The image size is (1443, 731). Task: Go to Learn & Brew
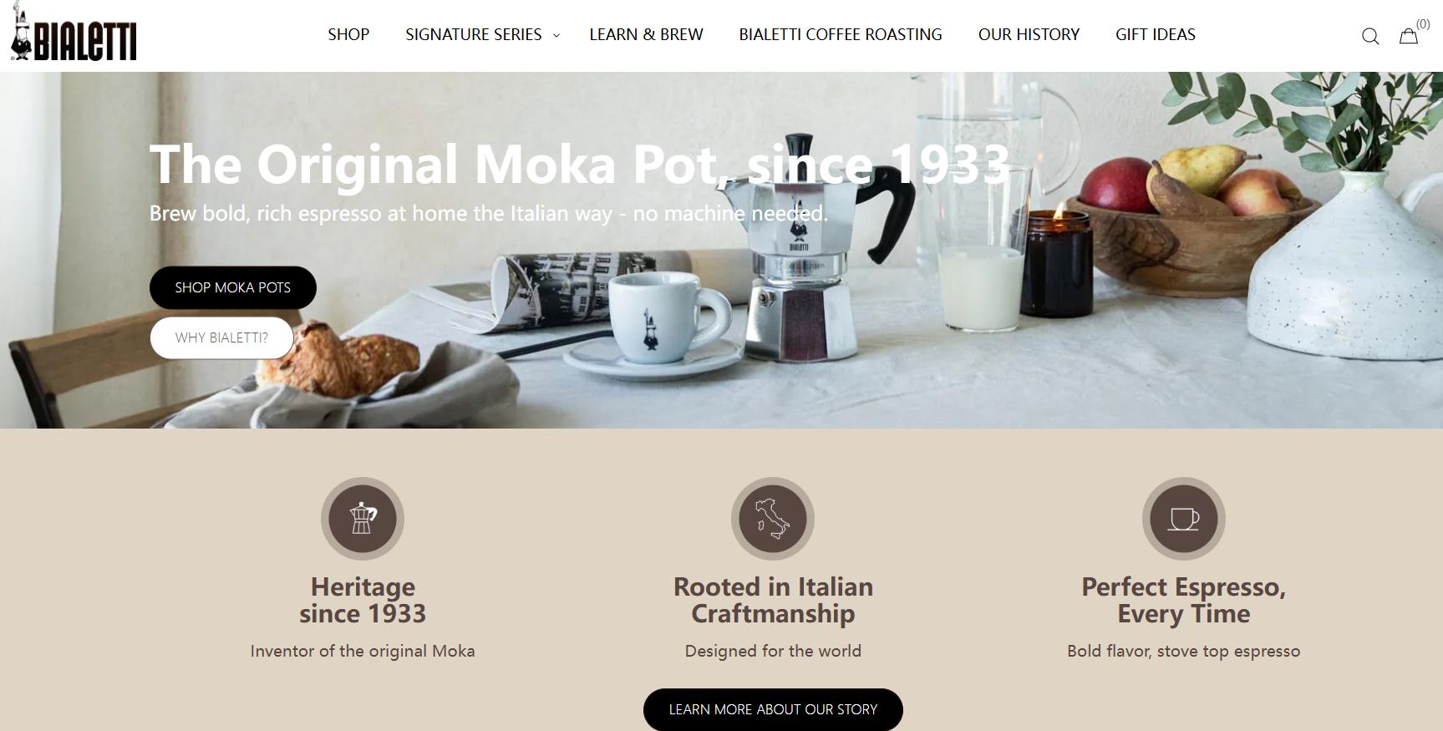tap(646, 34)
